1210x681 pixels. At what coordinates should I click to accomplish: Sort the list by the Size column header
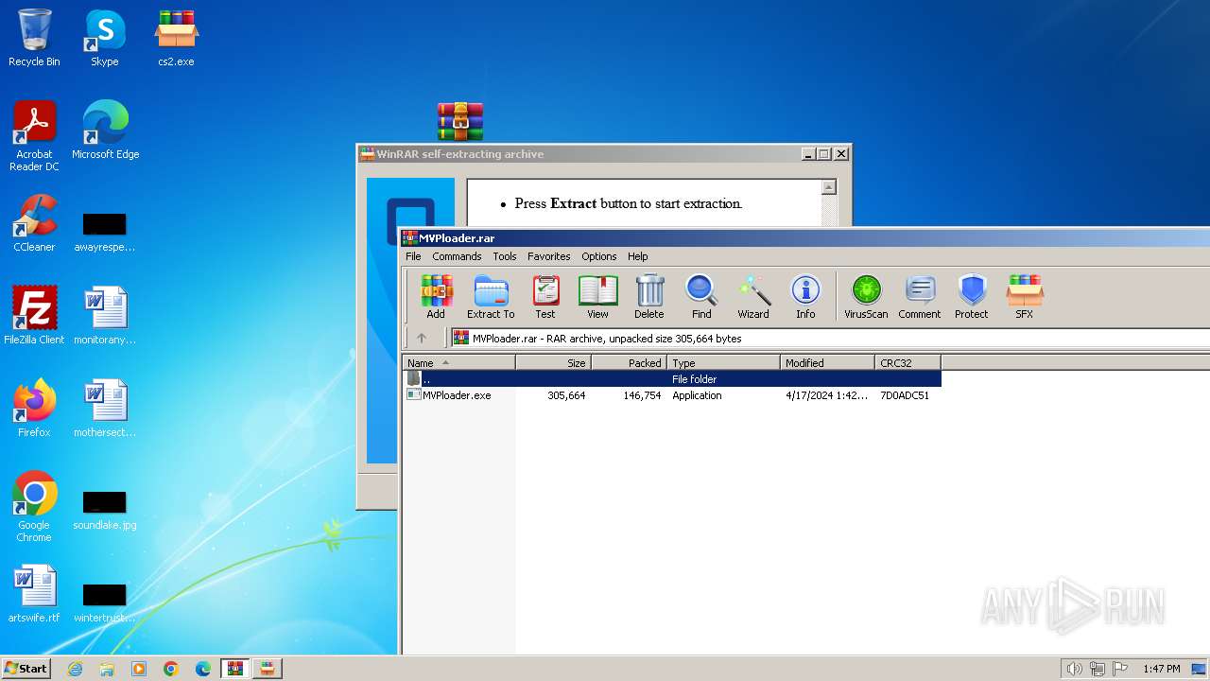[x=554, y=362]
